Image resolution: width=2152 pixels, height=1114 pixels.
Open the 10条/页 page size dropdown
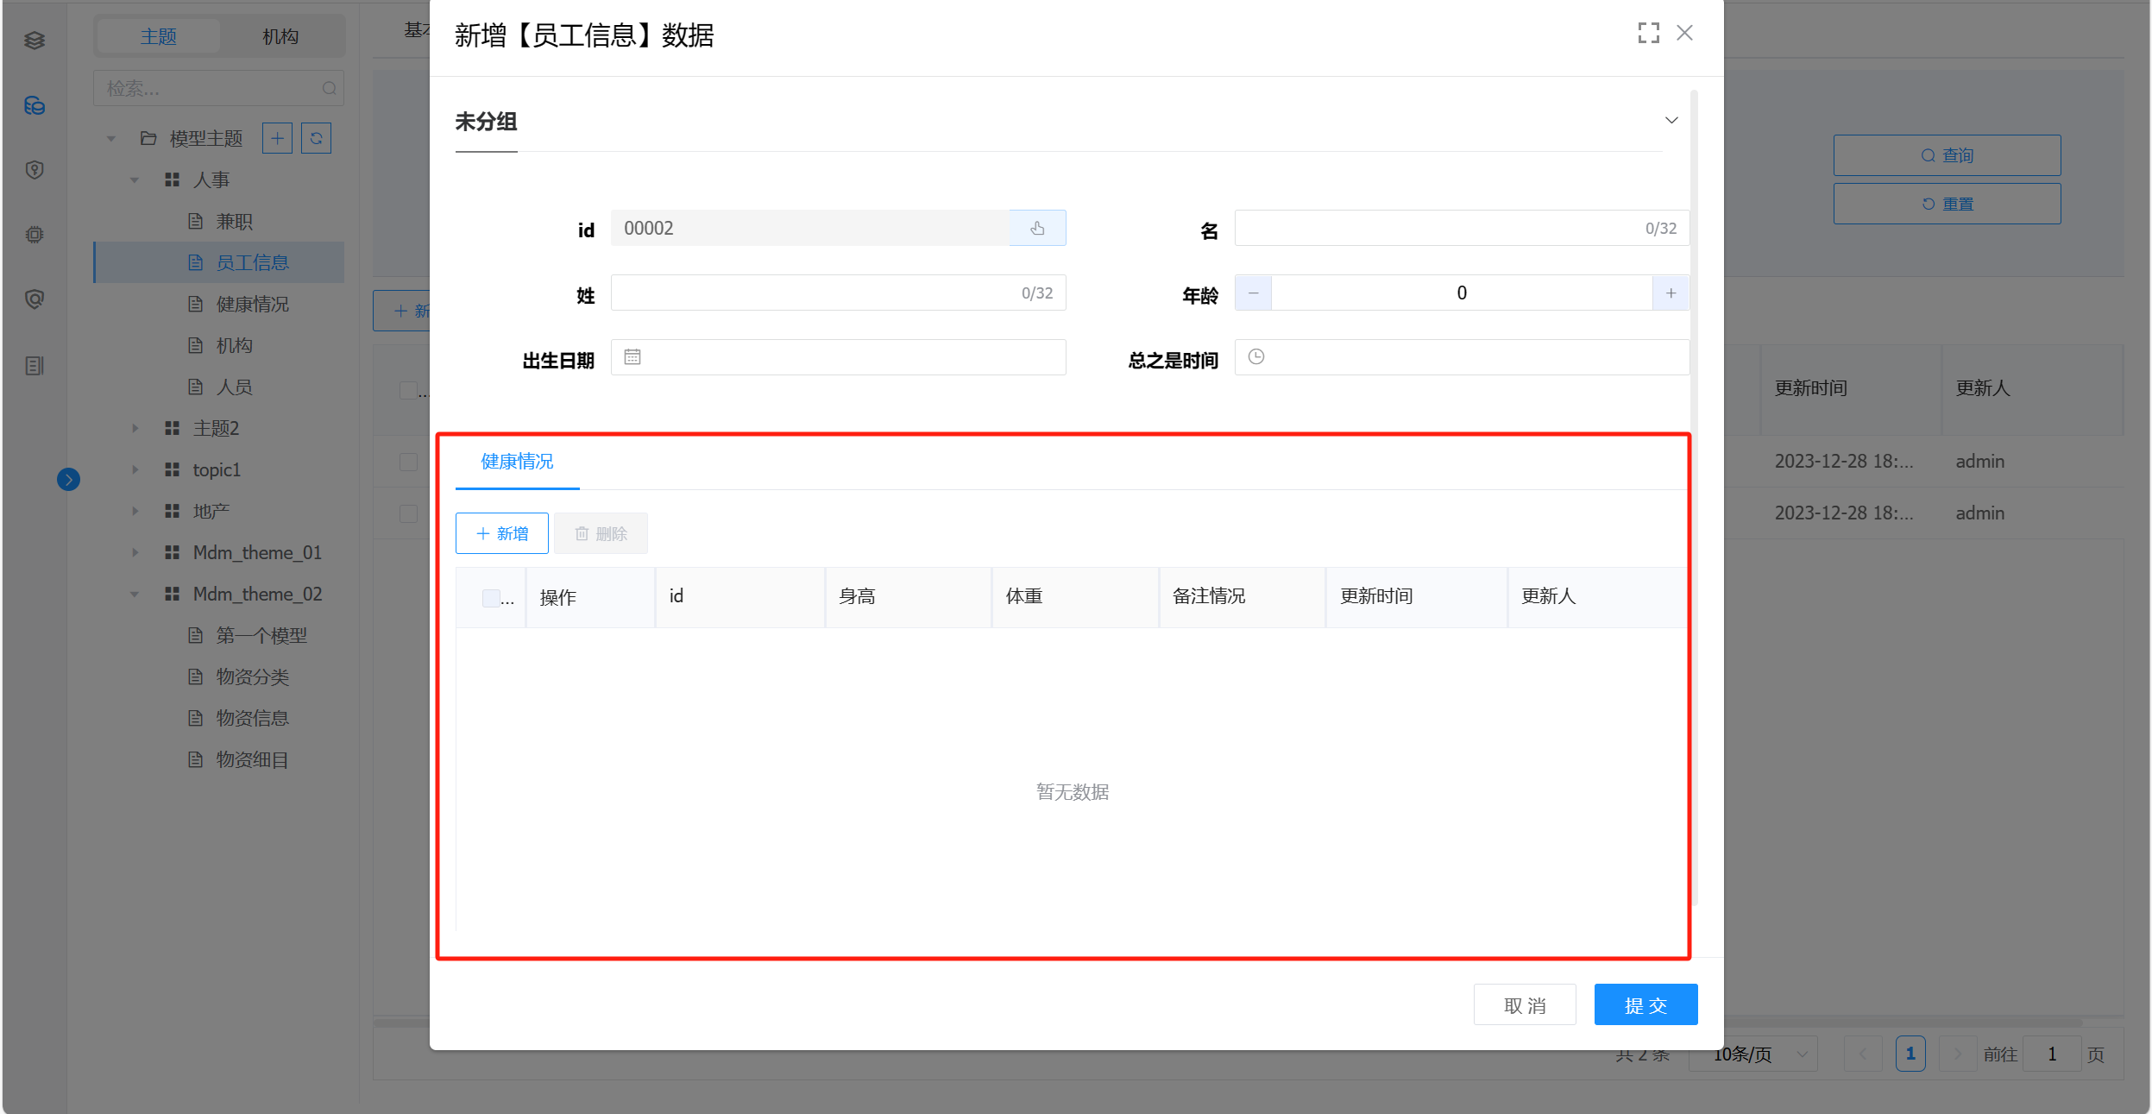pos(1752,1054)
